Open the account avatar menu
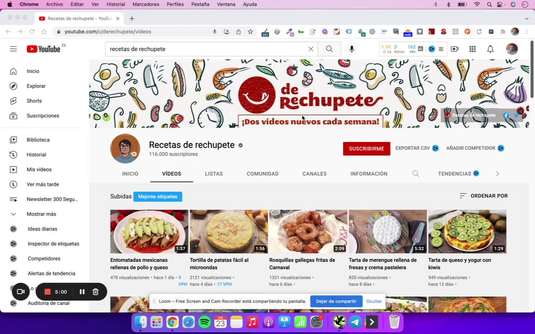Image resolution: width=535 pixels, height=334 pixels. click(x=512, y=49)
